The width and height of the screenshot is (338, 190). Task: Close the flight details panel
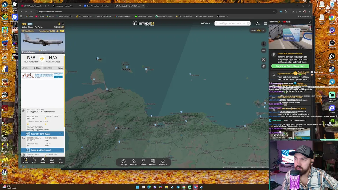pos(63,24)
